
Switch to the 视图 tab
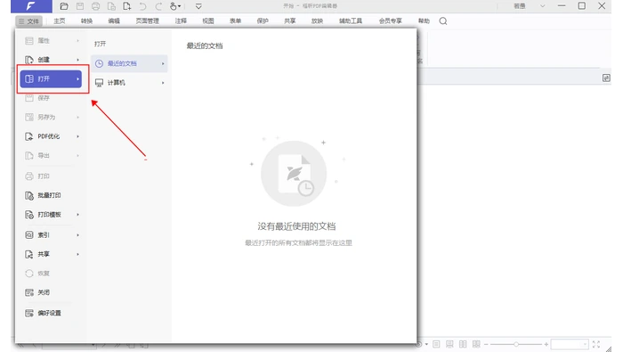point(208,21)
